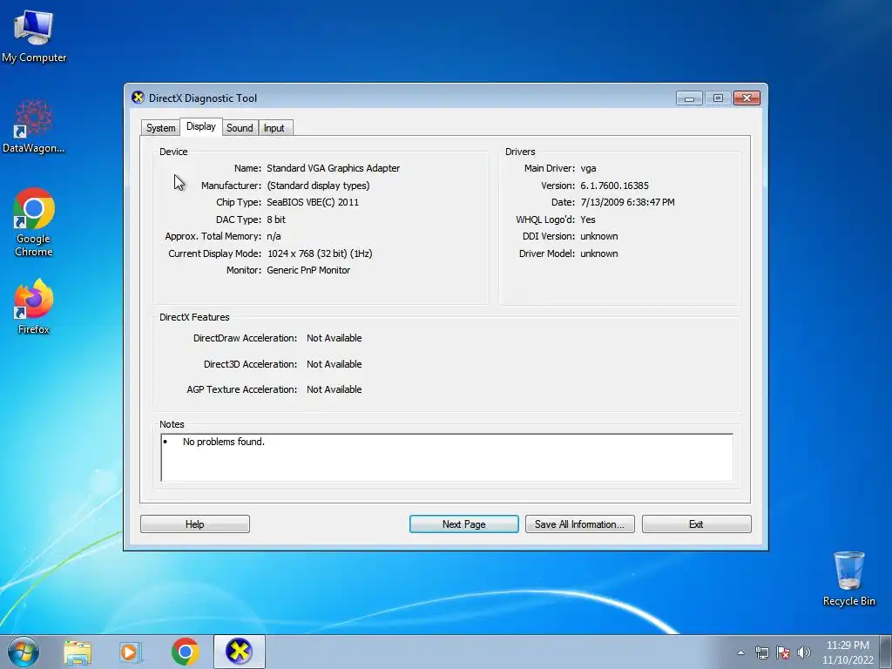Switch to the Sound tab

pos(240,128)
